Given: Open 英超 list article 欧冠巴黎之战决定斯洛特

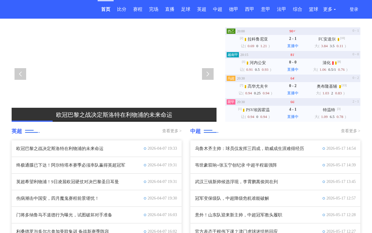Looking at the screenshot, I should [60, 149].
